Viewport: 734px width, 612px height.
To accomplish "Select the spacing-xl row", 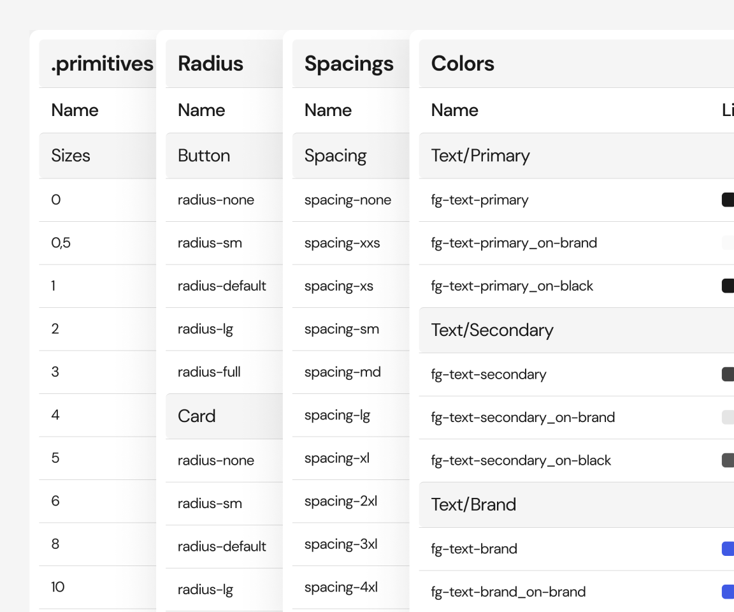I will tap(350, 458).
